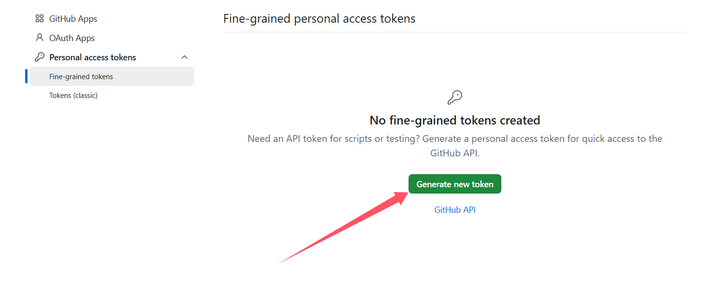Click the divider line beneath the page heading

tap(455, 32)
